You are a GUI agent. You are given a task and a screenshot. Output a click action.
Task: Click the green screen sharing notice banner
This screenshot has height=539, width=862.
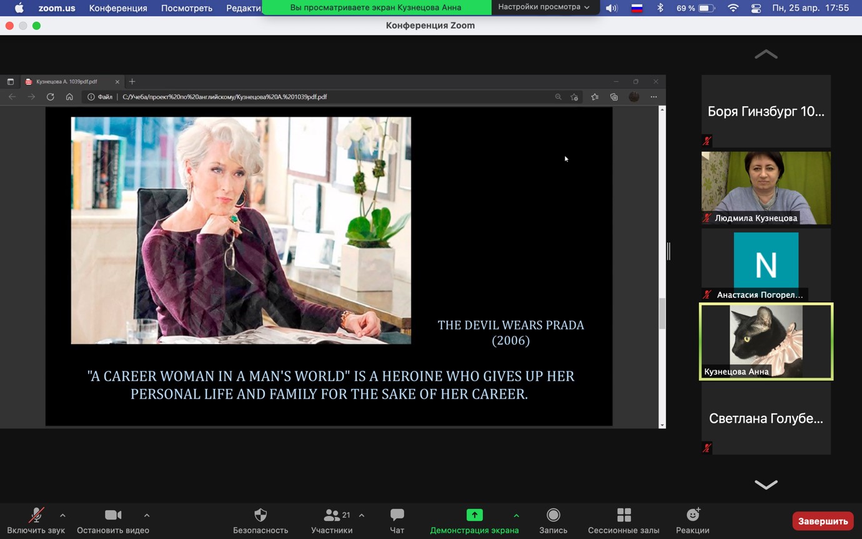376,7
